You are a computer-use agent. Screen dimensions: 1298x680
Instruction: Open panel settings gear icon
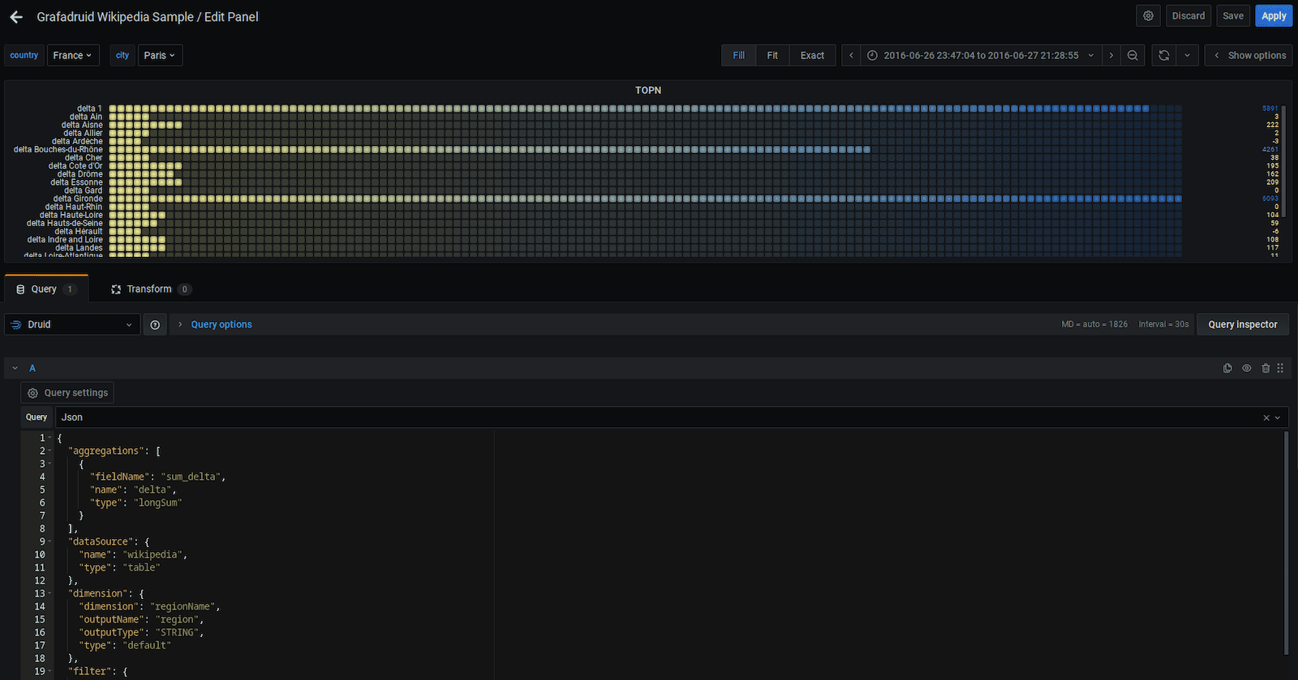(x=1148, y=16)
